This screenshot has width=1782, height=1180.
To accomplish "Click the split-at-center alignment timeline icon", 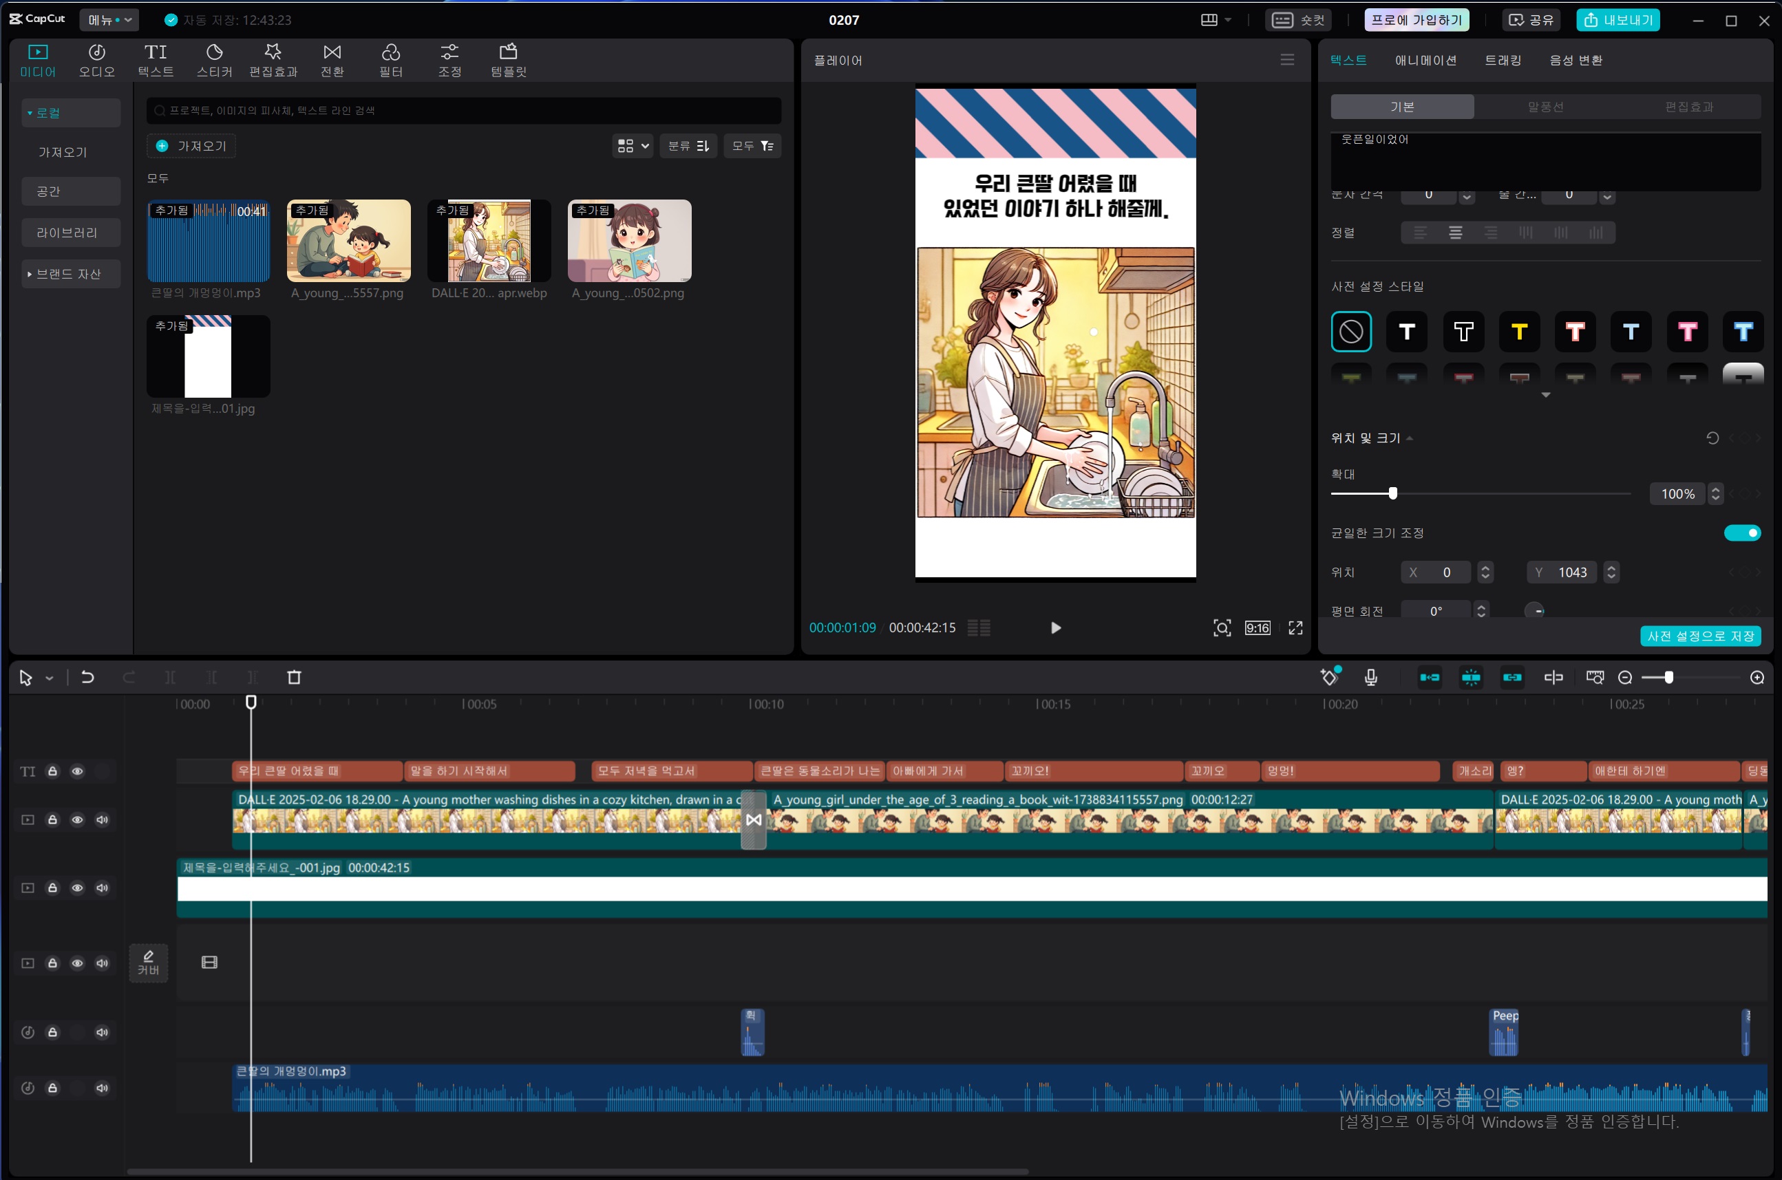I will tap(1553, 677).
